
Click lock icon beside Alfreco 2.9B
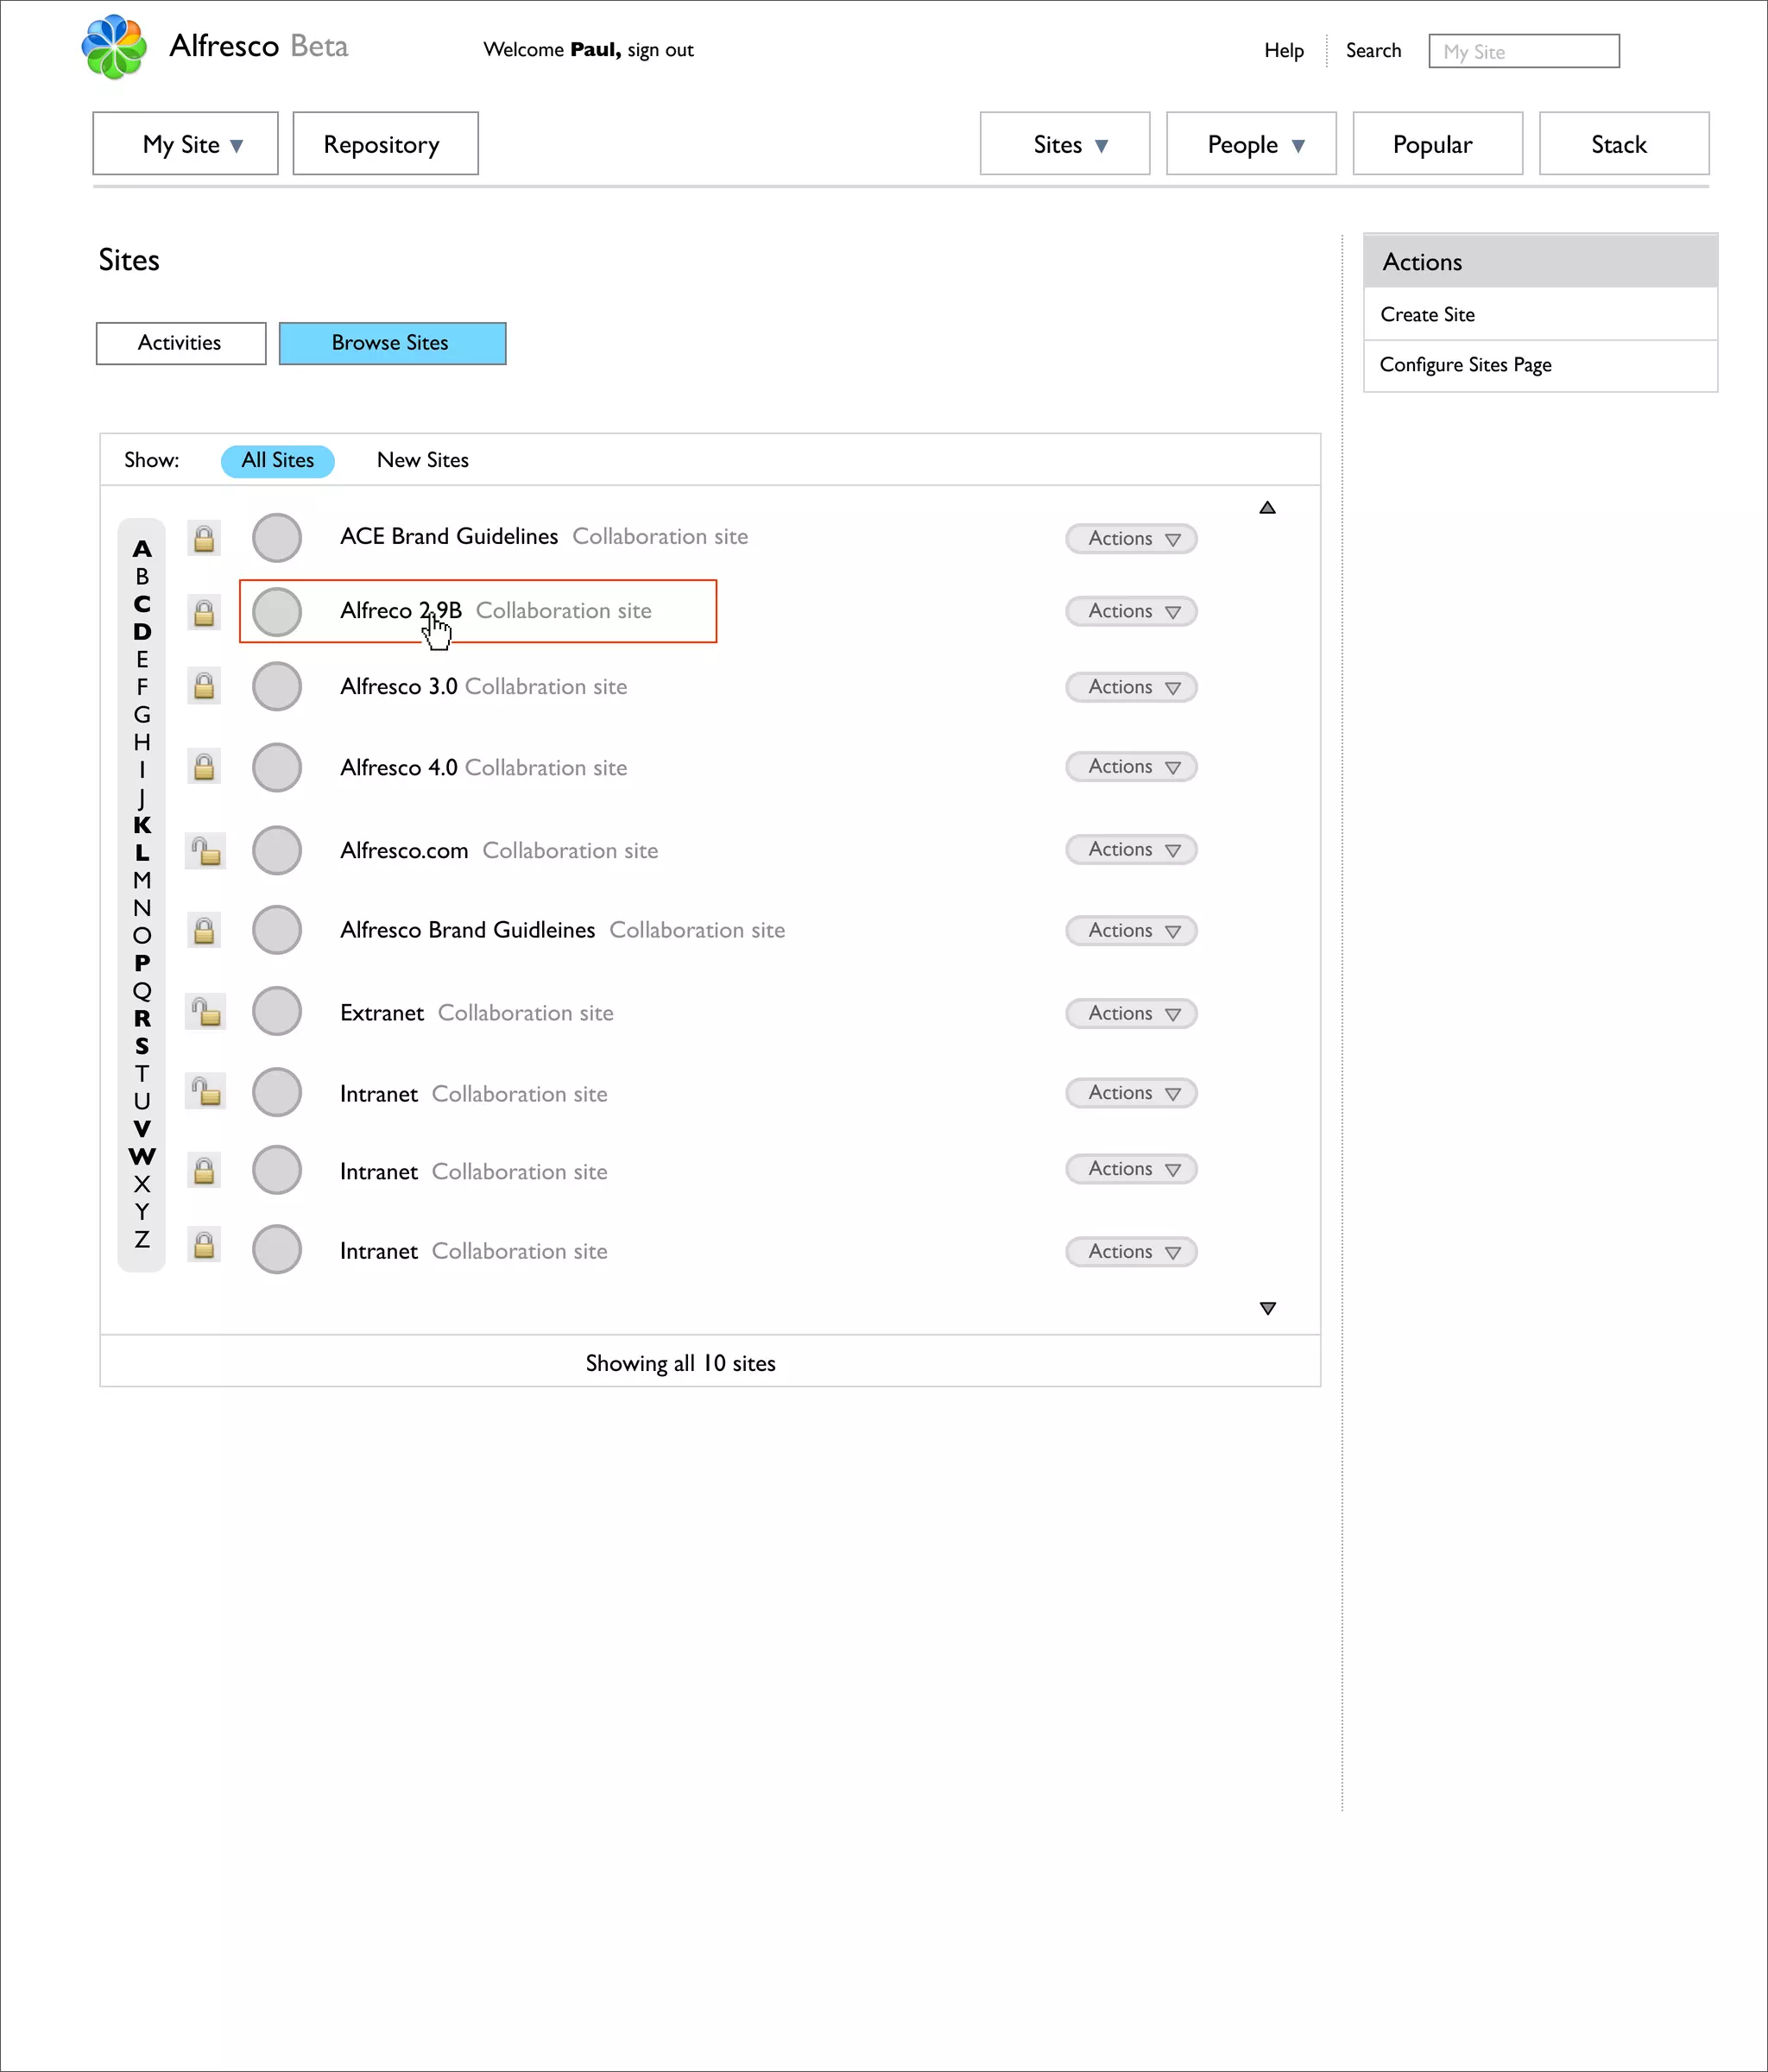tap(204, 612)
